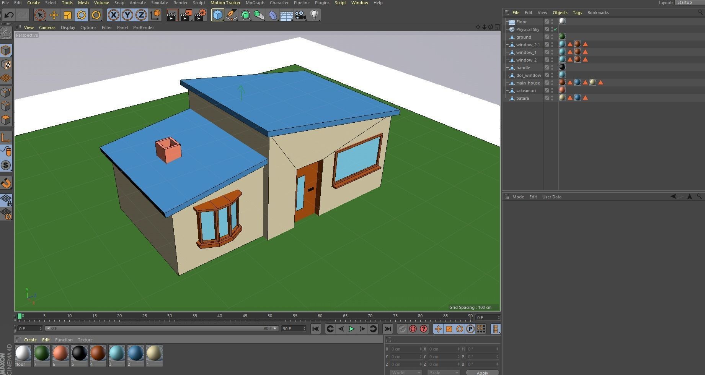Viewport: 705px width, 375px height.
Task: Toggle the editor visibility dots for handle
Action: [552, 68]
